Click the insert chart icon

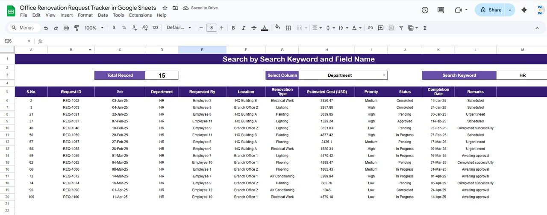391,28
